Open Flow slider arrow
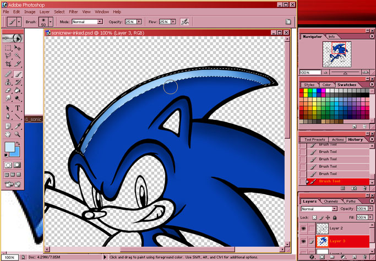The image size is (376, 261). point(173,22)
